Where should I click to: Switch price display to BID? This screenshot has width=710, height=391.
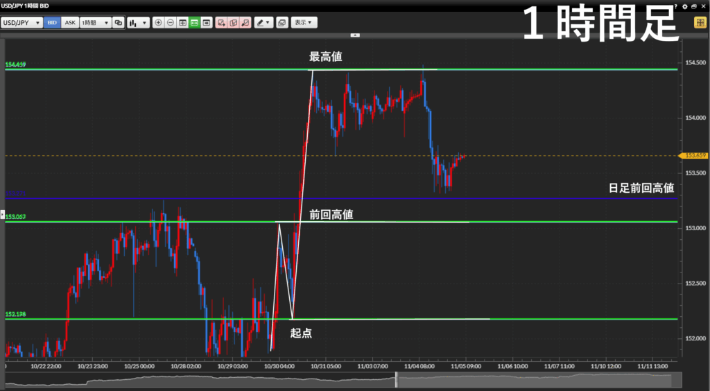pos(52,22)
